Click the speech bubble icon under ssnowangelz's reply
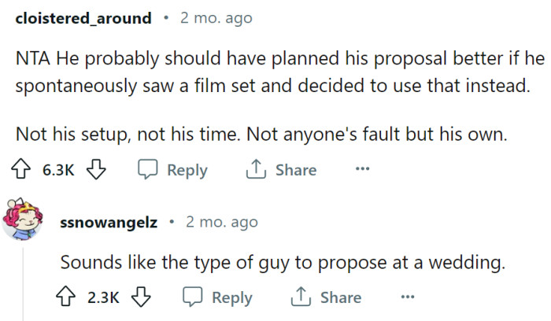The image size is (551, 321). pyautogui.click(x=191, y=297)
